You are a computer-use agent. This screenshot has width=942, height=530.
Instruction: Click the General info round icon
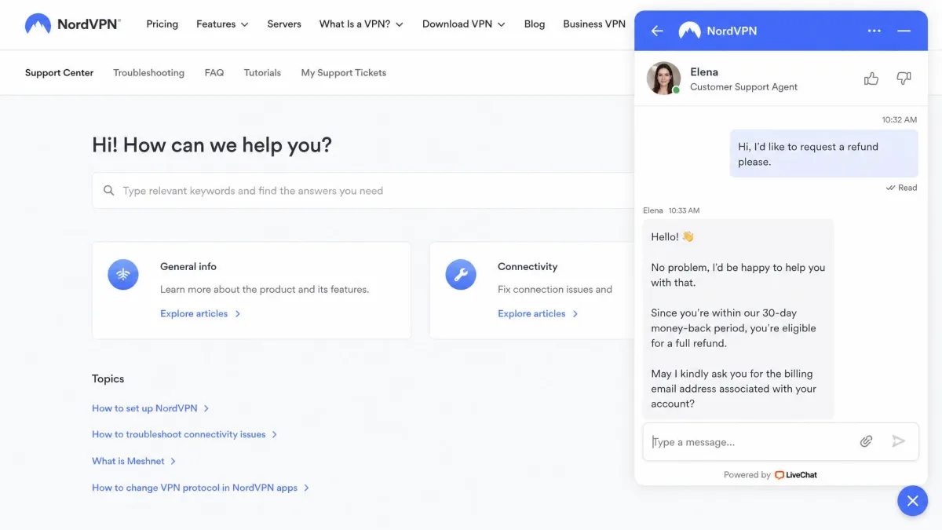click(x=123, y=275)
